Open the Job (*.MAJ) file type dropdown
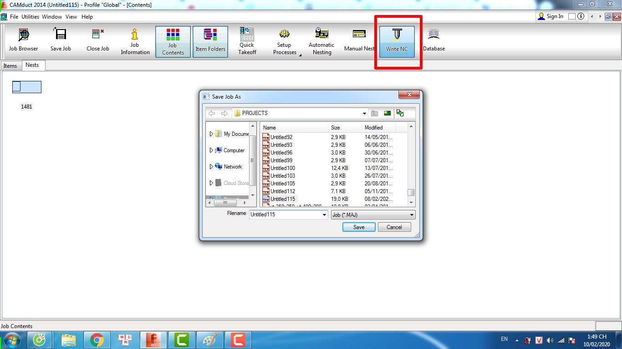This screenshot has width=622, height=349. point(373,214)
